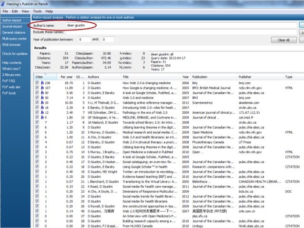Open the Tools menu
The height and width of the screenshot is (228, 304).
(x=37, y=11)
